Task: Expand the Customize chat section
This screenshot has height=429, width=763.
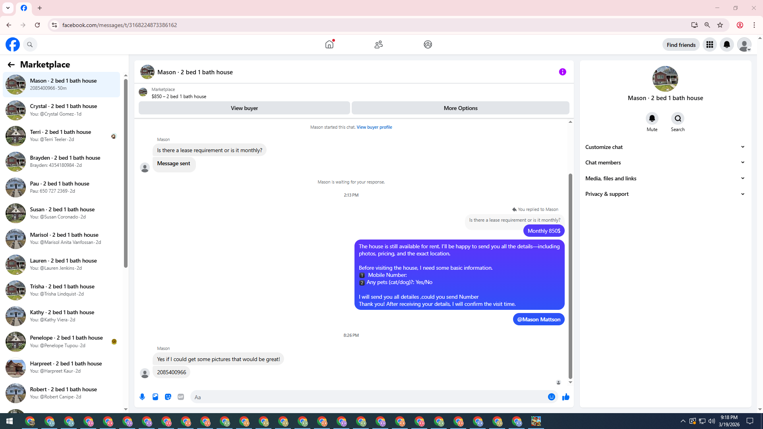Action: click(665, 147)
